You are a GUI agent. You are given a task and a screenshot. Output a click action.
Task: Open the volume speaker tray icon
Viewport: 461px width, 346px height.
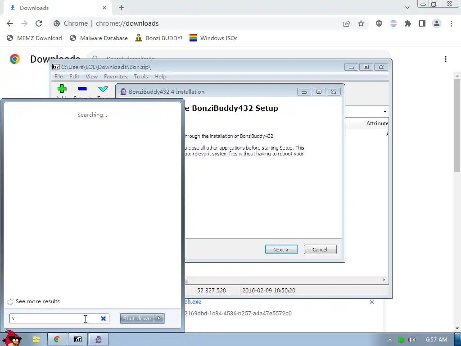click(411, 340)
